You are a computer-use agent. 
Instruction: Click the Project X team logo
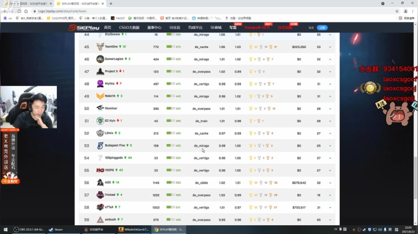(100, 71)
